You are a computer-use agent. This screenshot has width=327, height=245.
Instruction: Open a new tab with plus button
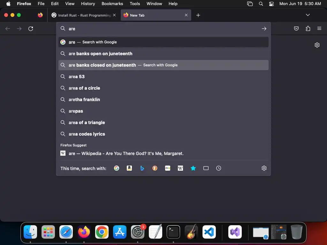[x=198, y=15]
